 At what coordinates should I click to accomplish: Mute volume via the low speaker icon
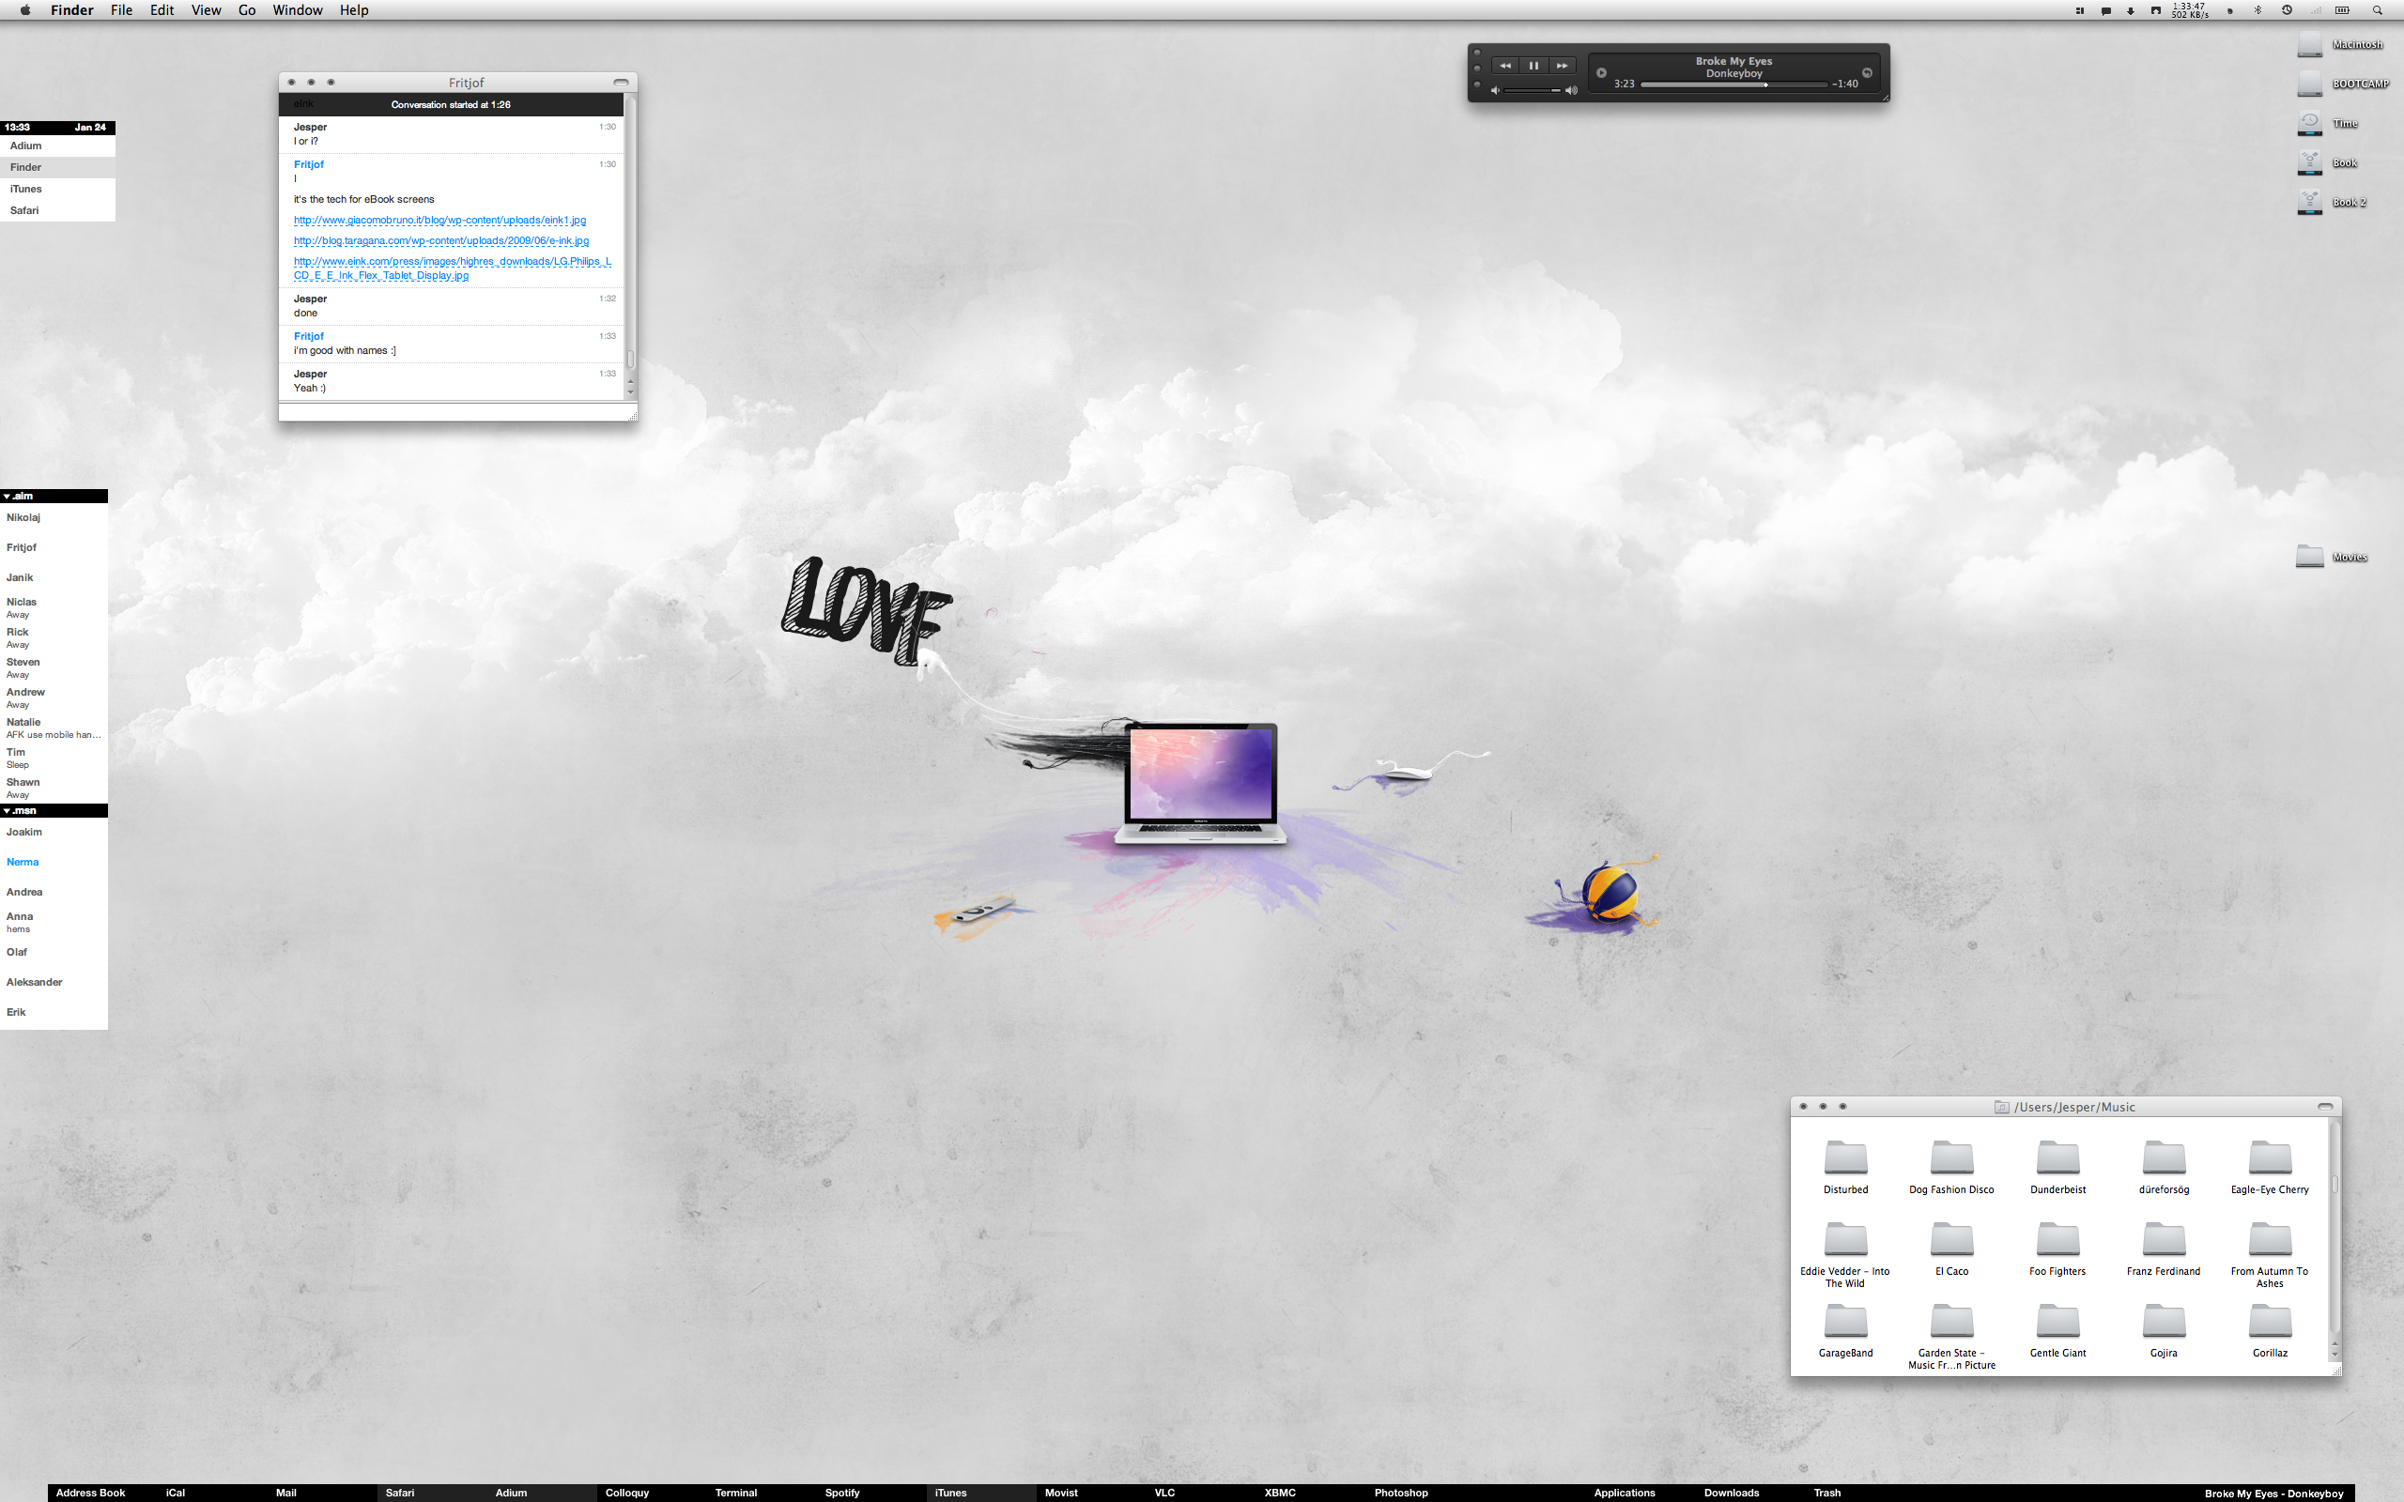point(1495,90)
